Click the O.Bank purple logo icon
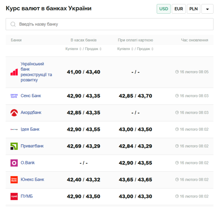 point(14,163)
